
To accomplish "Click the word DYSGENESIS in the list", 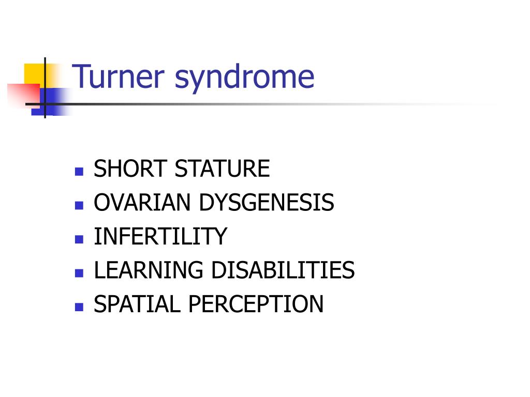I will 267,202.
